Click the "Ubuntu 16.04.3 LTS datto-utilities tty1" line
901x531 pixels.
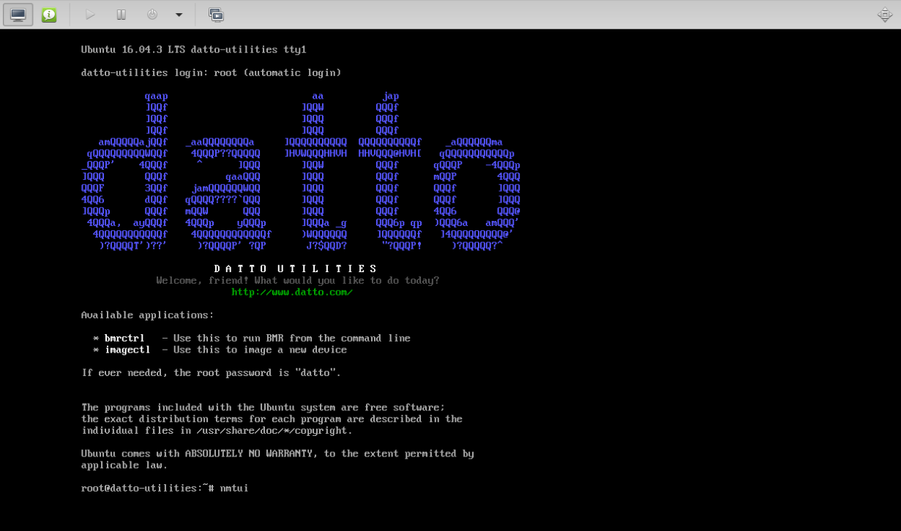click(x=194, y=50)
